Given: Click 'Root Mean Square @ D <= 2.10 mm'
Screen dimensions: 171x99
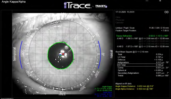Looking at the screenshot, I should 132,52.
